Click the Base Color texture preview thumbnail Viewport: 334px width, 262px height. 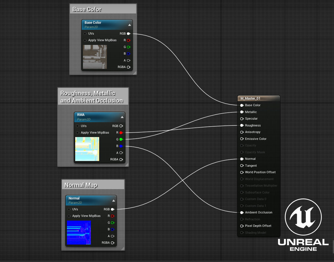(95, 57)
